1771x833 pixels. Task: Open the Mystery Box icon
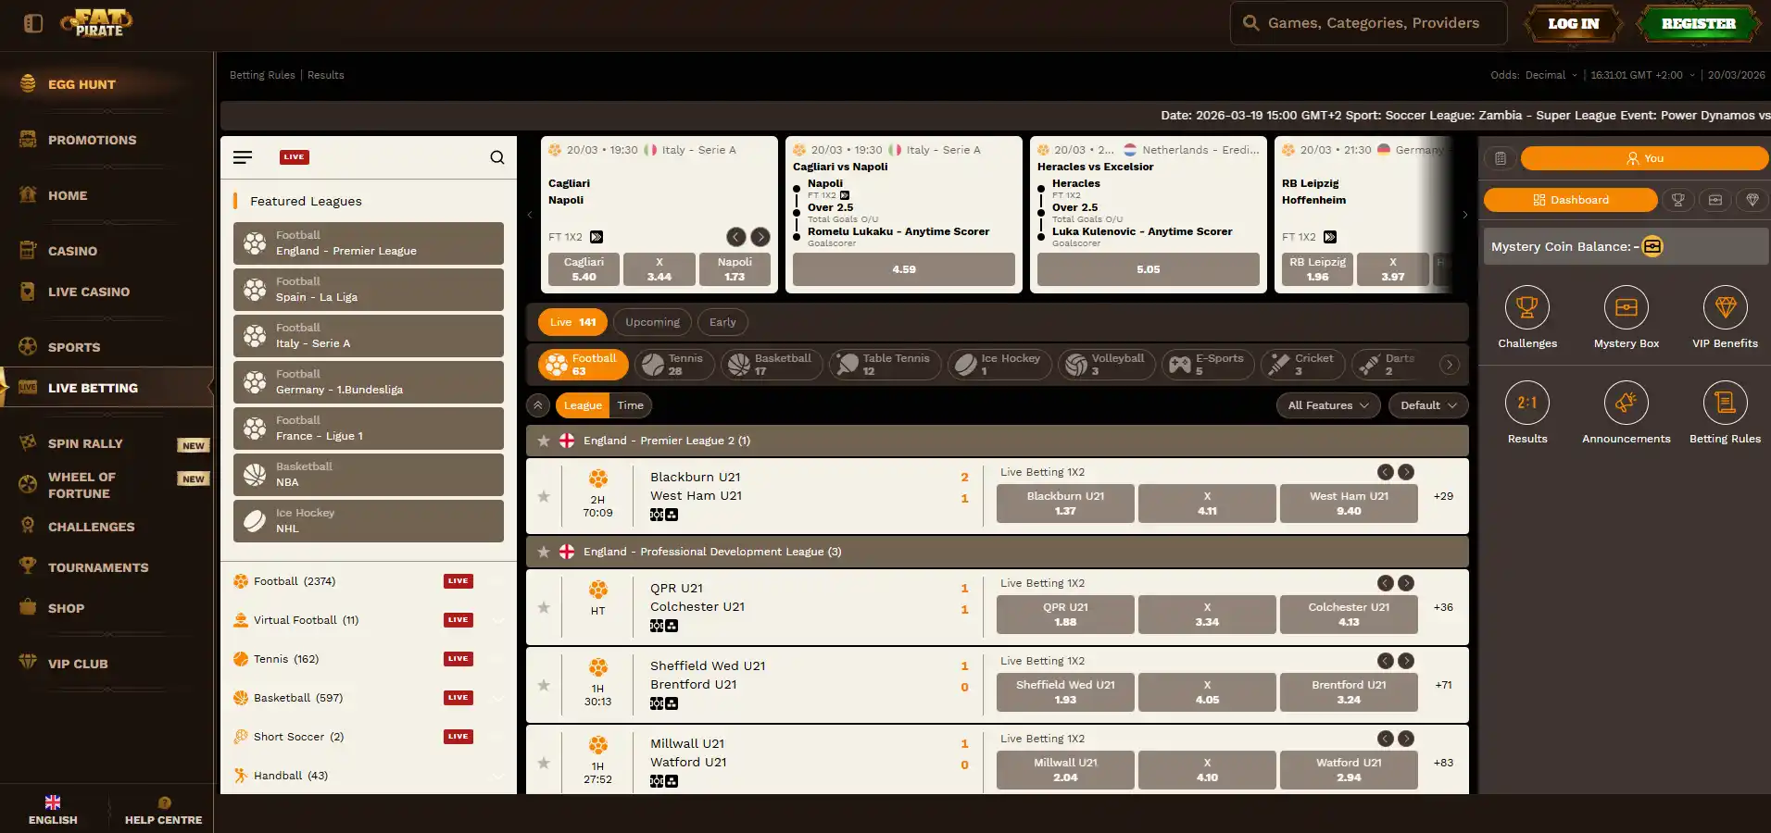coord(1627,307)
